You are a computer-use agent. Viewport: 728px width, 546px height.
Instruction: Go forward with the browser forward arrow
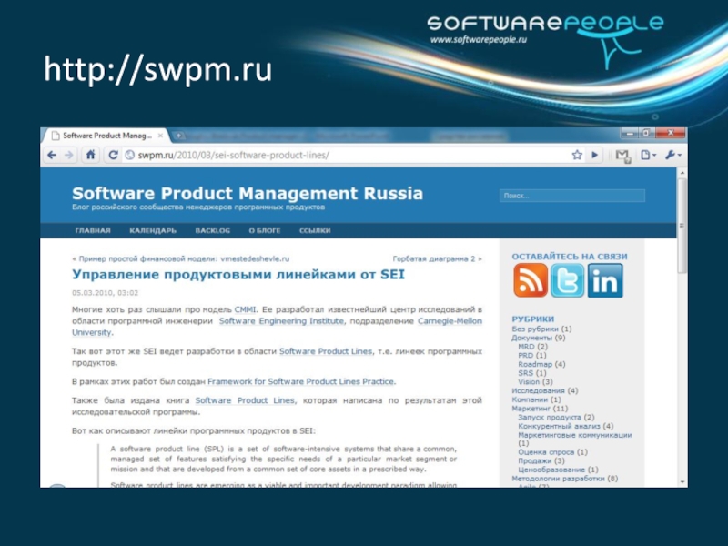69,155
